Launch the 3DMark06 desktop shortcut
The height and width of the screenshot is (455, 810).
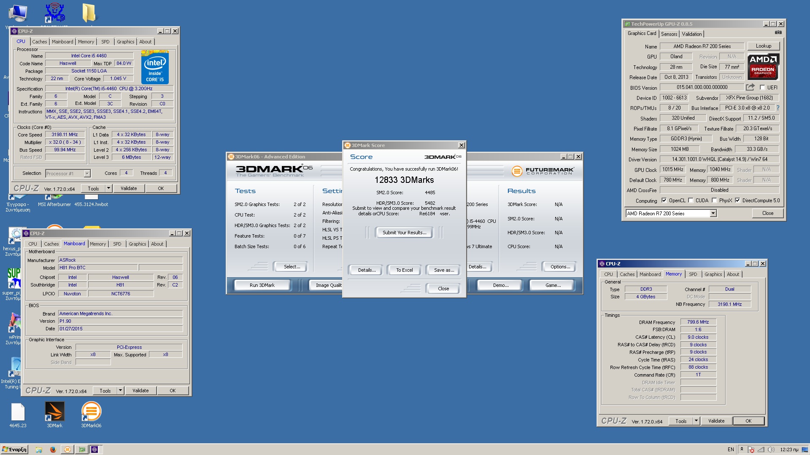[91, 415]
